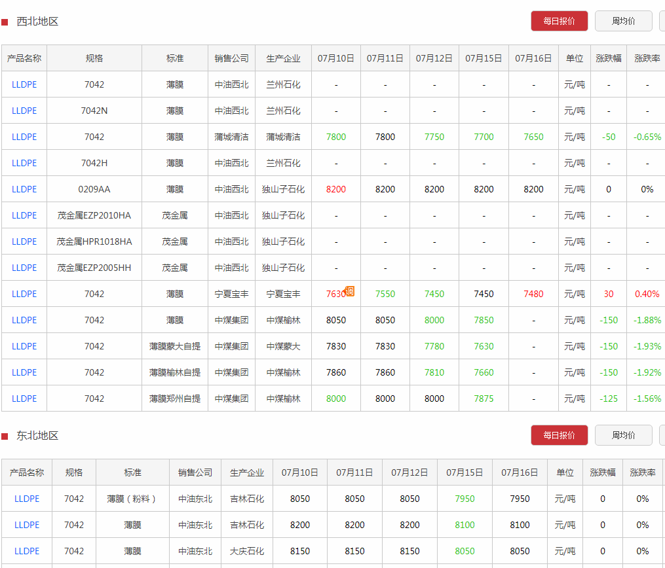The width and height of the screenshot is (665, 568).
Task: Click the red 8200 price cell
Action: (336, 189)
